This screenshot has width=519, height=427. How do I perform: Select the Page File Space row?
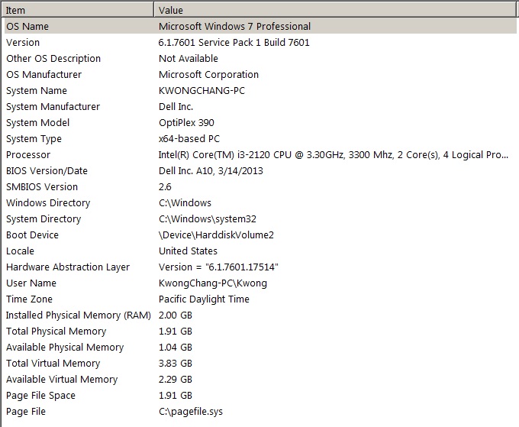tap(260, 395)
